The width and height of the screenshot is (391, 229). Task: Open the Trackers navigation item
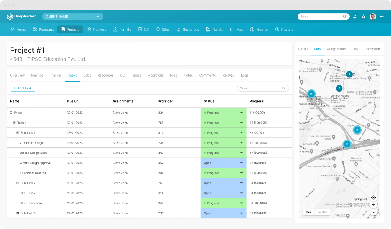[96, 30]
